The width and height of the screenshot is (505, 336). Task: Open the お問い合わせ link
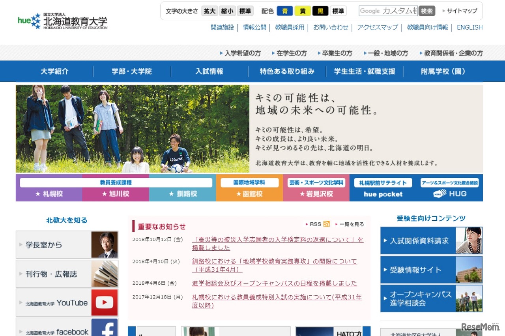pos(331,27)
